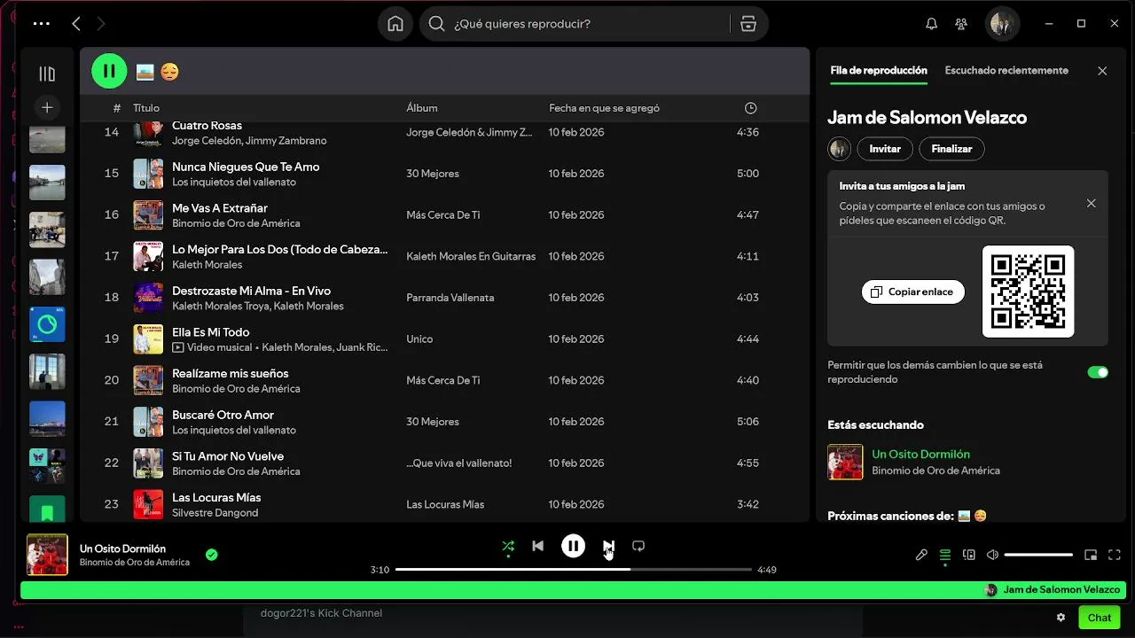Dismiss the invite friends card

coord(1091,203)
